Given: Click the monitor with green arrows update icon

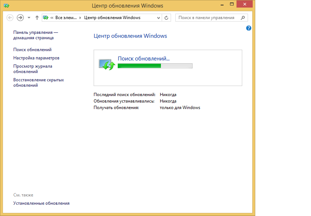Looking at the screenshot, I should click(x=107, y=64).
